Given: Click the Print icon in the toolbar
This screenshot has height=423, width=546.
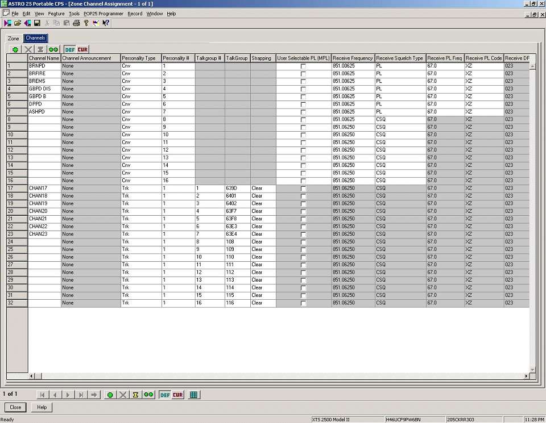Looking at the screenshot, I should point(76,23).
